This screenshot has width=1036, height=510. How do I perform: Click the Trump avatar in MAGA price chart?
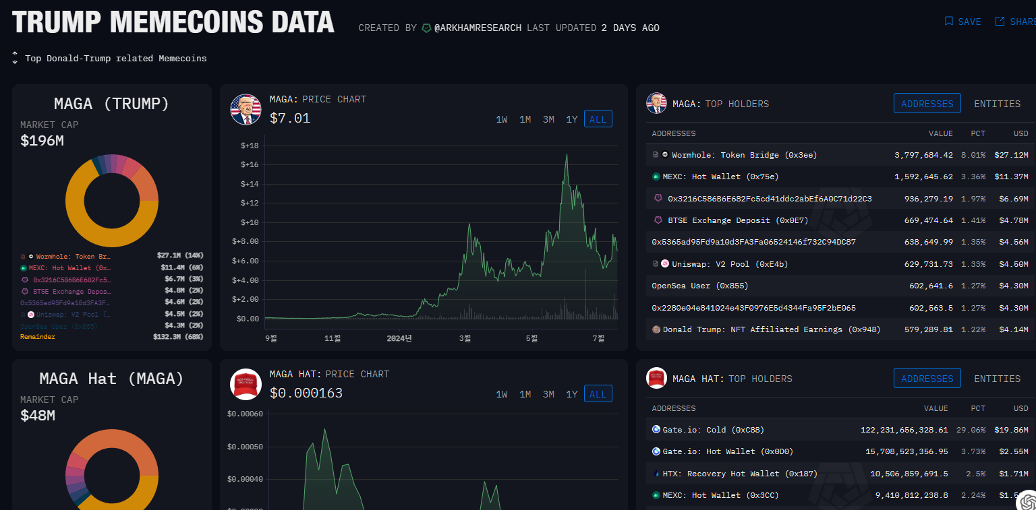tap(246, 110)
